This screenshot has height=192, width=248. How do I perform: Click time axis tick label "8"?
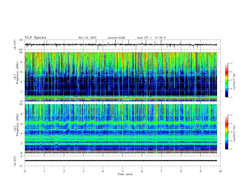[181, 171]
